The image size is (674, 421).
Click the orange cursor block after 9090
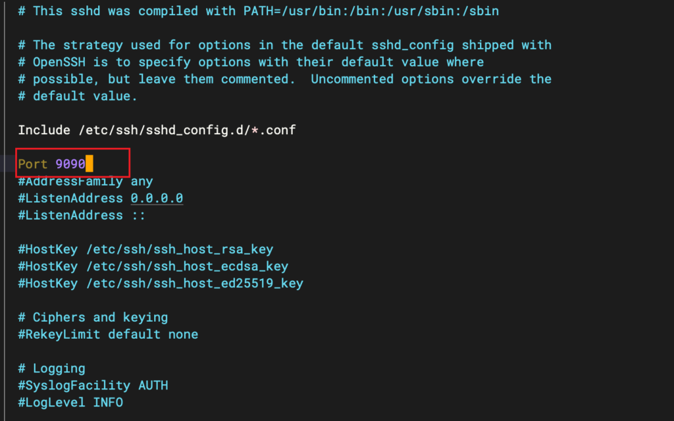pos(90,164)
